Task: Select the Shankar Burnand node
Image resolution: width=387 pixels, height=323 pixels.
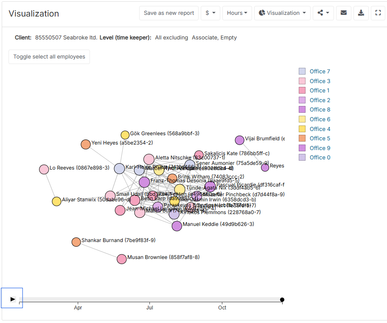Action: click(x=76, y=242)
